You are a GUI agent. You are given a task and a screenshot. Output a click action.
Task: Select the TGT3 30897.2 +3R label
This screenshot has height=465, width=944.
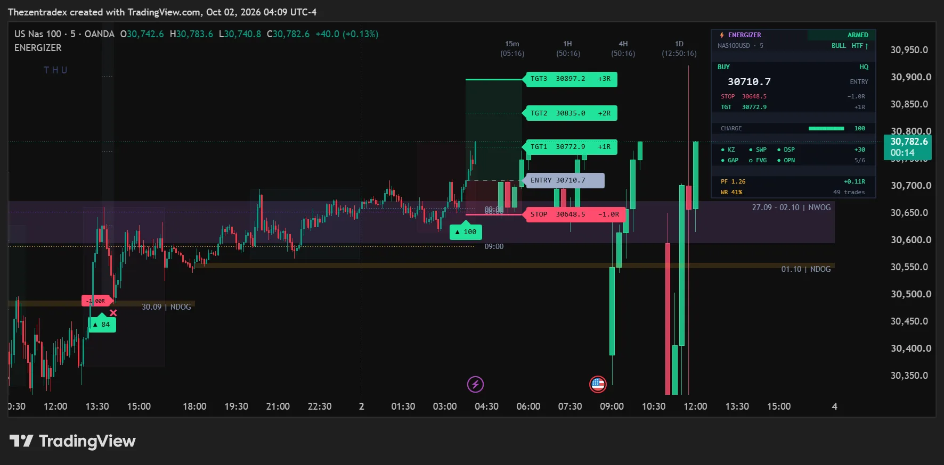tap(571, 79)
